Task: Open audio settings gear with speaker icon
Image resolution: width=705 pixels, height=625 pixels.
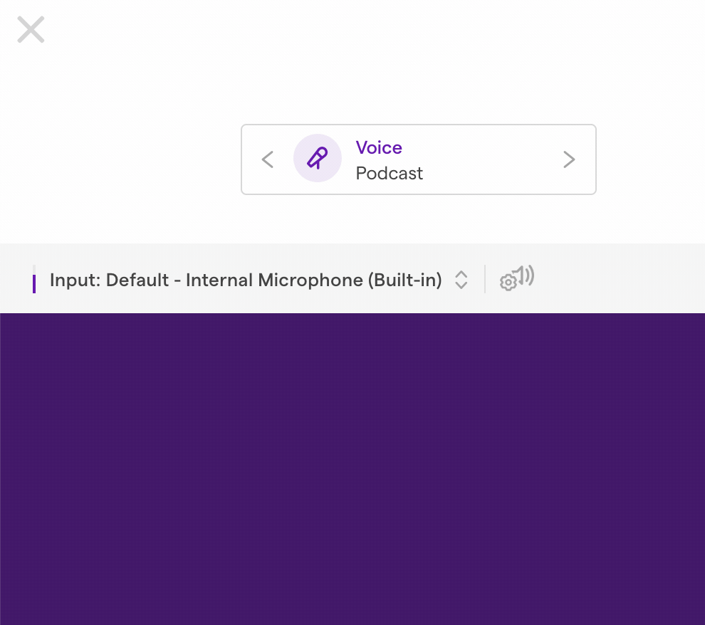Action: point(516,278)
